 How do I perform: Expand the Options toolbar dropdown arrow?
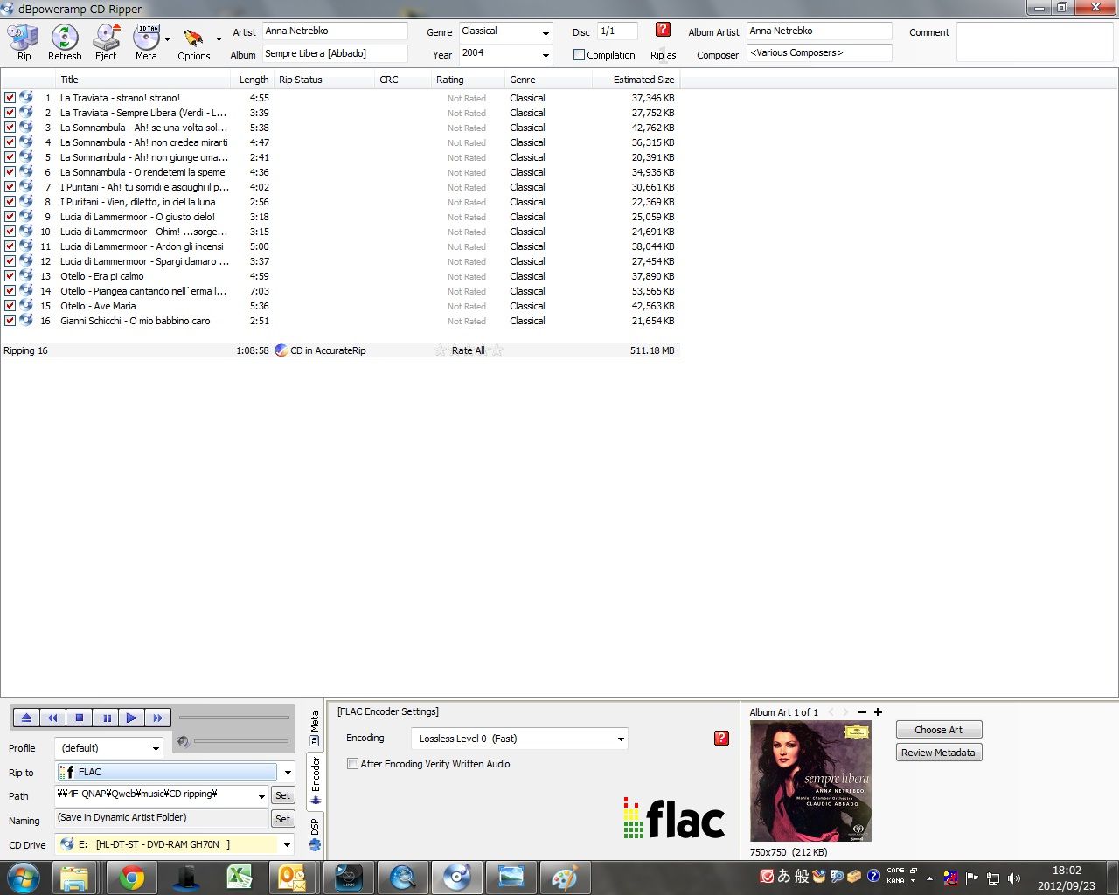click(219, 38)
